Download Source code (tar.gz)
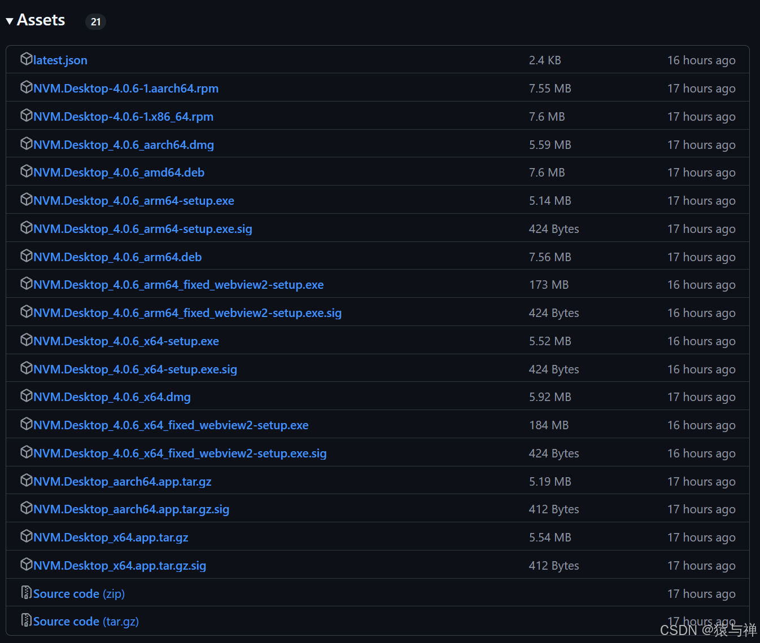This screenshot has width=760, height=643. (x=86, y=622)
